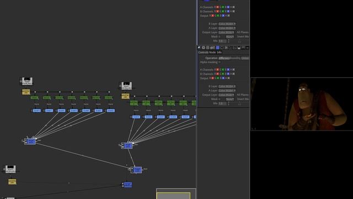Viewport: 353px width, 199px height.
Task: Click the eighth icon in the panel header
Action: point(231,48)
